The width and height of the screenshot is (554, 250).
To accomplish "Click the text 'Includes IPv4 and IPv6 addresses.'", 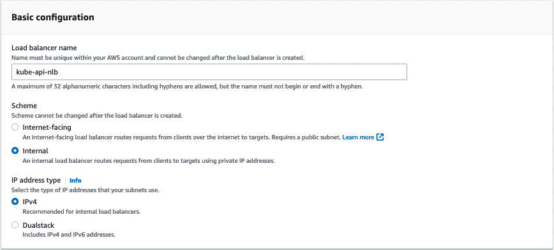I will coord(69,235).
